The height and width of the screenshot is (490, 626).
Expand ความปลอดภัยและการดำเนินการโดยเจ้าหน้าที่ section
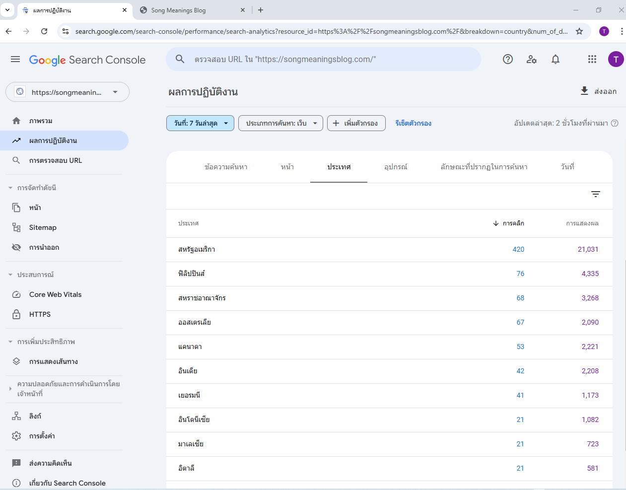coord(64,389)
